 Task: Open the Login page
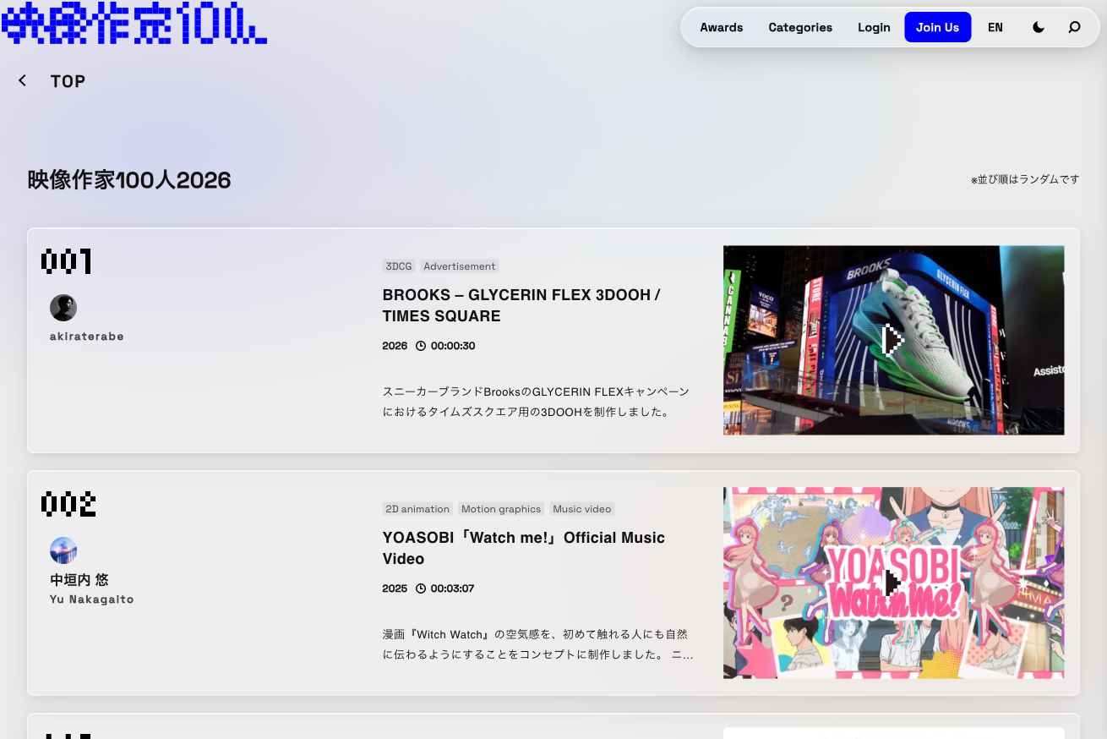click(x=874, y=27)
